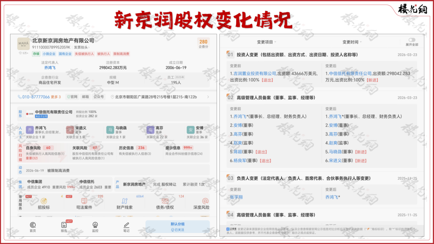Screen dimensions: 434x244
Task: Click the 乔鸿飞 personnel avatar
Action: point(30,130)
